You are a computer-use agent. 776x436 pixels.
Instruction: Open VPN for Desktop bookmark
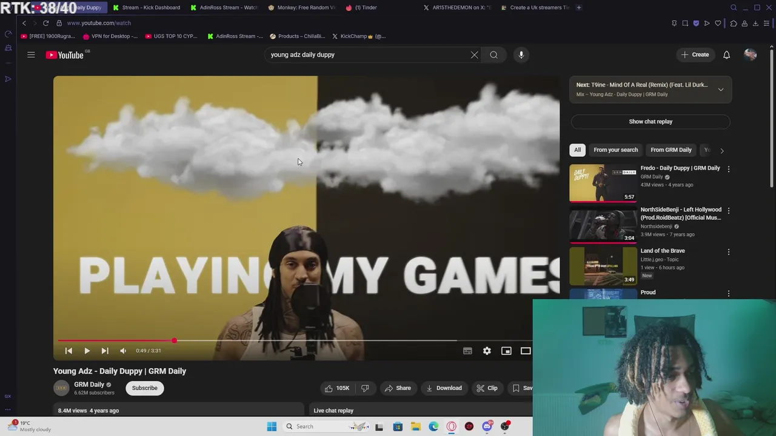point(110,36)
